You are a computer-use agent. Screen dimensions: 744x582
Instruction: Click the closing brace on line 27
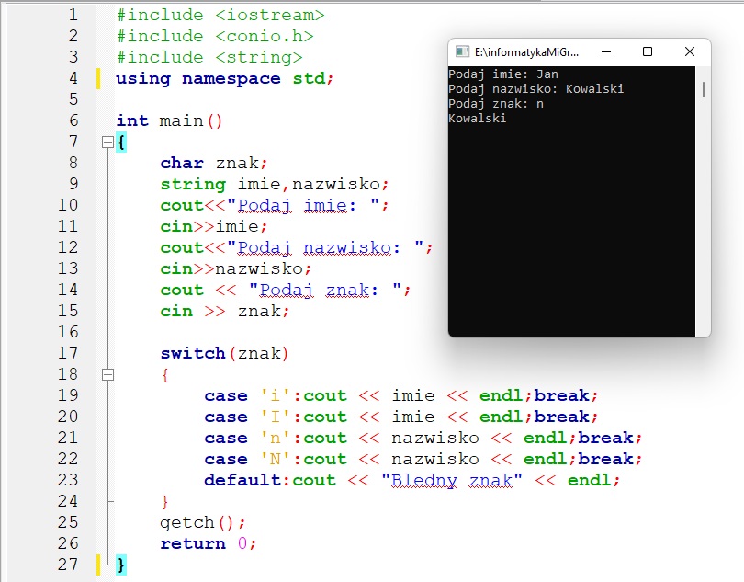121,565
